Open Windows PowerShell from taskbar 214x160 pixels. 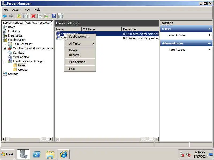(37, 155)
